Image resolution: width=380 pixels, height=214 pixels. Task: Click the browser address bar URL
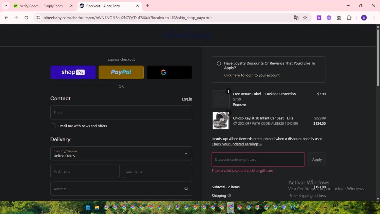(x=128, y=18)
